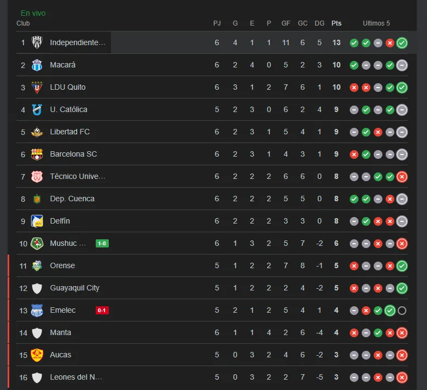427x390 pixels.
Task: Click Emelec's empty pending-match circle
Action: point(402,311)
